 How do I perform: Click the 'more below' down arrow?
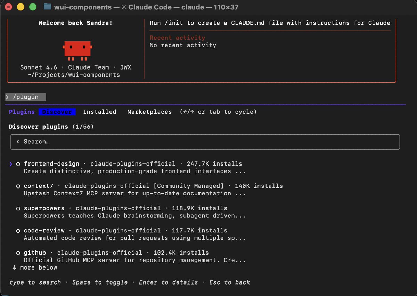click(14, 267)
